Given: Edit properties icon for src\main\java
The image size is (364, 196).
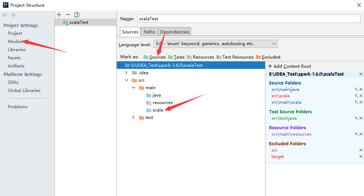Looking at the screenshot, I should click(356, 89).
